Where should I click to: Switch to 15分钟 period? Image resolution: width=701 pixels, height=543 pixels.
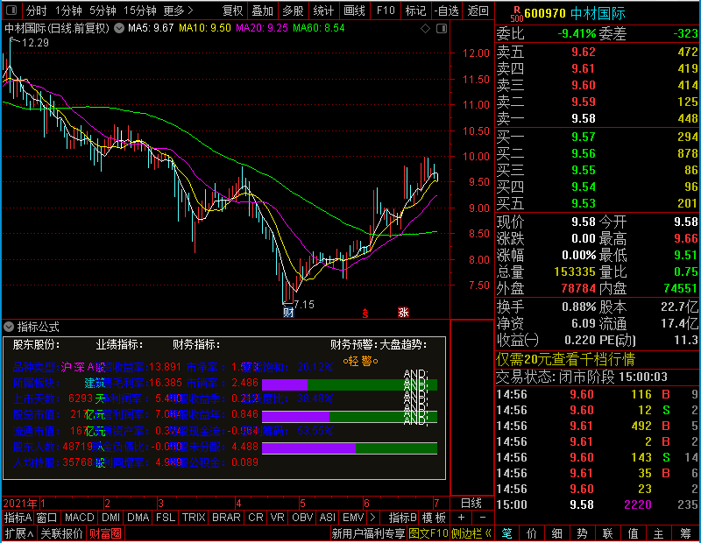[140, 11]
